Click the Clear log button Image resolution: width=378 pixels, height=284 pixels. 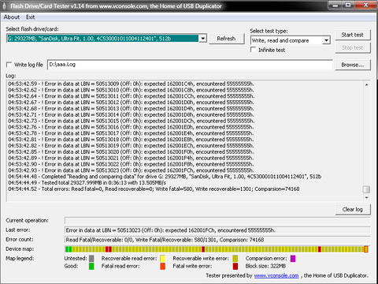coord(353,209)
